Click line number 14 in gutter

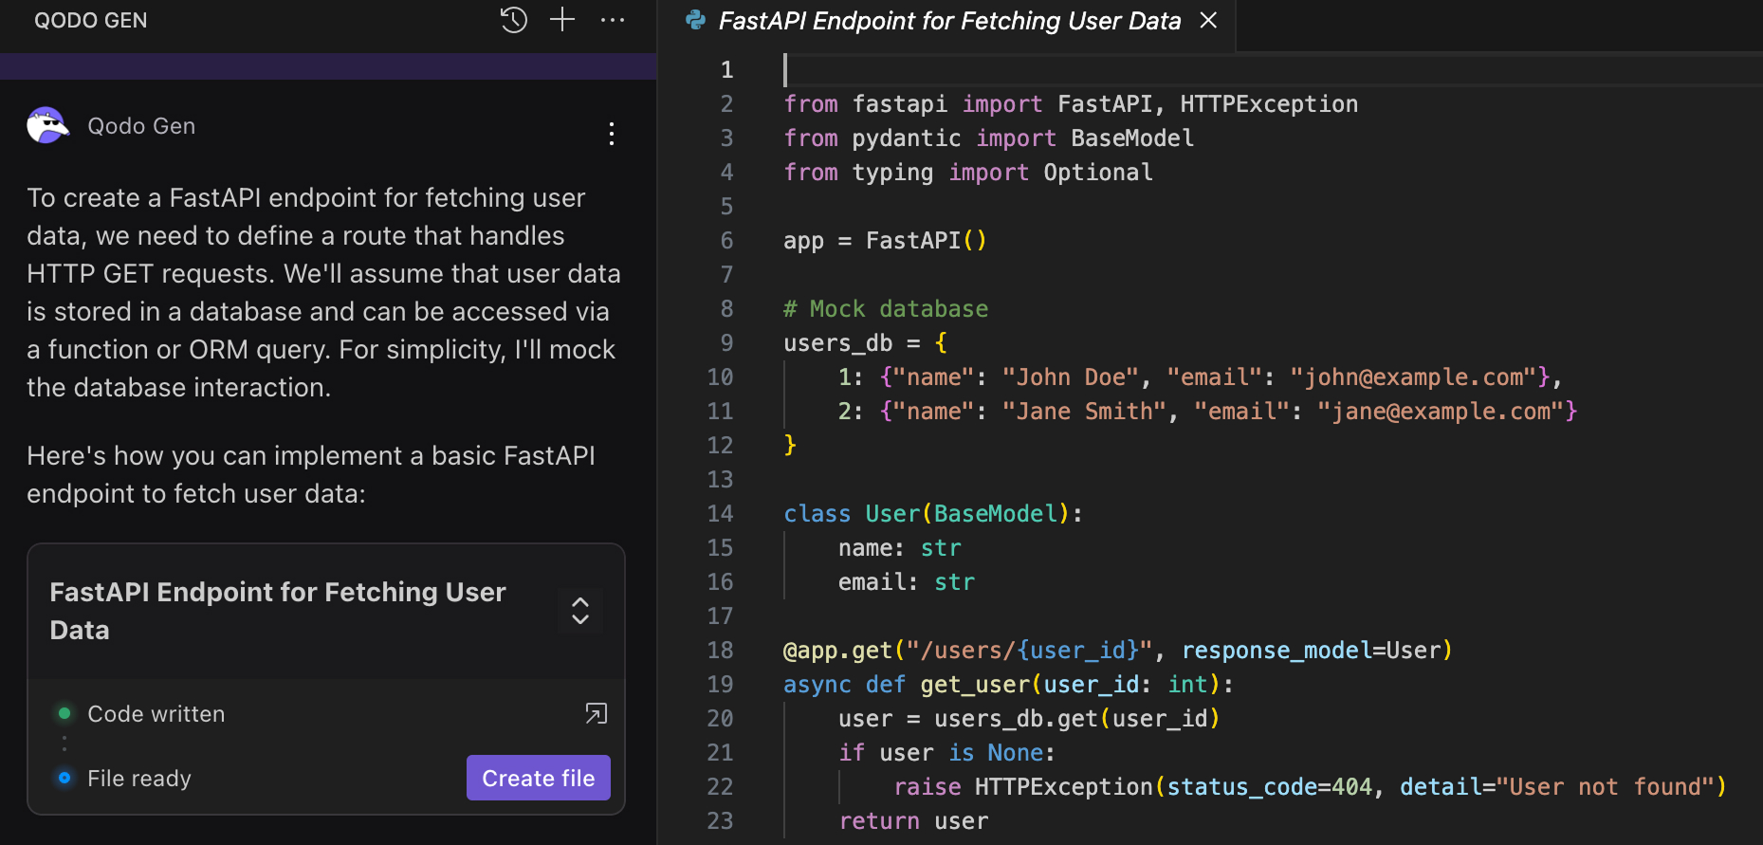point(721,514)
